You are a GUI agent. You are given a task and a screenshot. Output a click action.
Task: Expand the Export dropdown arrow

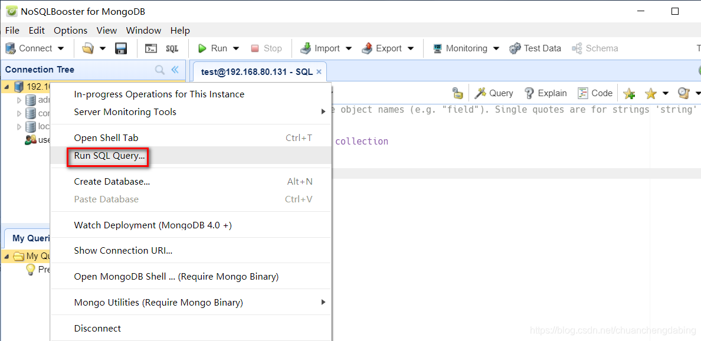point(411,48)
